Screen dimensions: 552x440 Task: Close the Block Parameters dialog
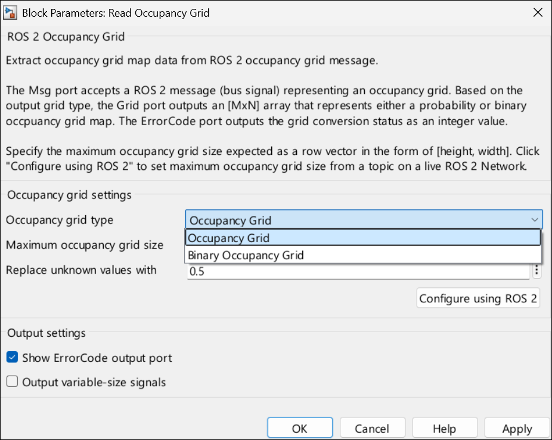coord(537,12)
